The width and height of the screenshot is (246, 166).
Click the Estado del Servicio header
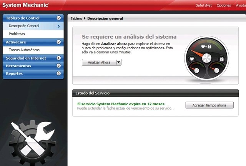pyautogui.click(x=155, y=93)
